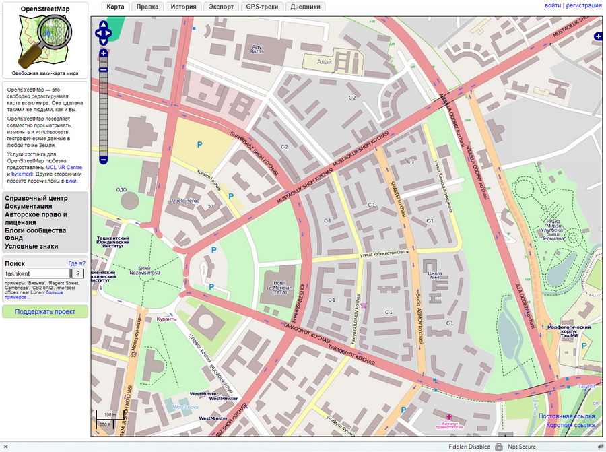Image resolution: width=606 pixels, height=452 pixels.
Task: Zoom in with the plus button
Action: click(x=103, y=53)
